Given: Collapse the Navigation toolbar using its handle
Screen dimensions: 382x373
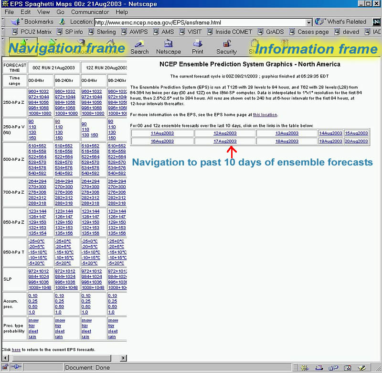Looking at the screenshot, I should (x=3, y=47).
